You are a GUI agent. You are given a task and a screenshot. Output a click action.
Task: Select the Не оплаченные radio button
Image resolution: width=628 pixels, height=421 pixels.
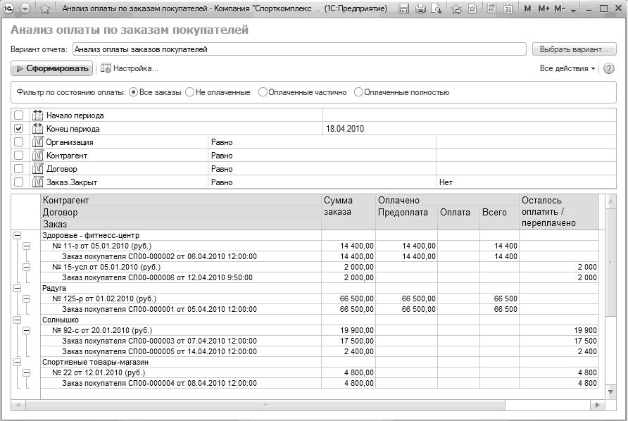point(190,92)
